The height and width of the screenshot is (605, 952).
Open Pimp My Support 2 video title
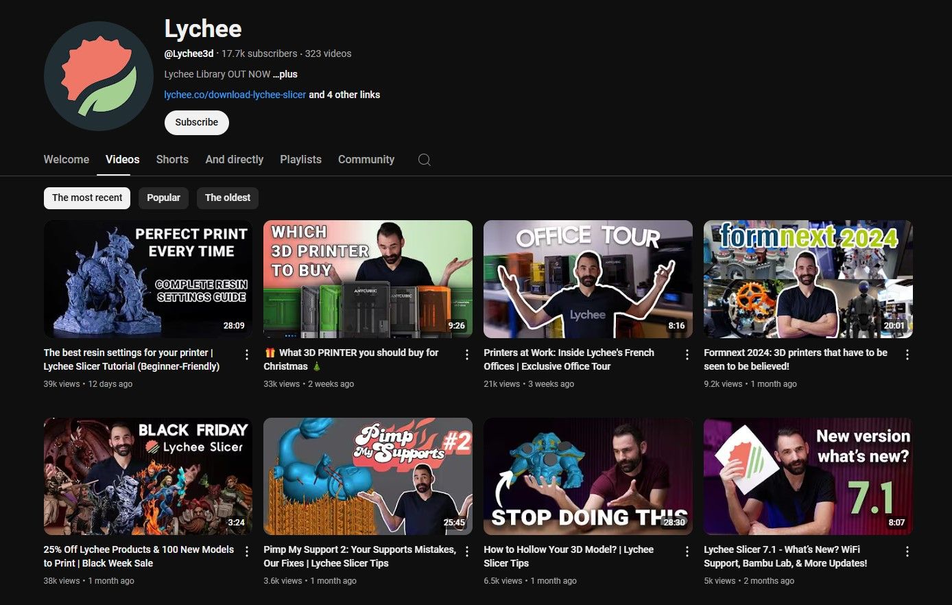pyautogui.click(x=359, y=556)
